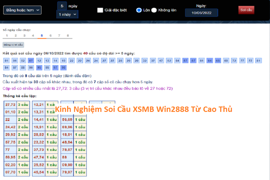Click the number badge 81

pos(258,61)
